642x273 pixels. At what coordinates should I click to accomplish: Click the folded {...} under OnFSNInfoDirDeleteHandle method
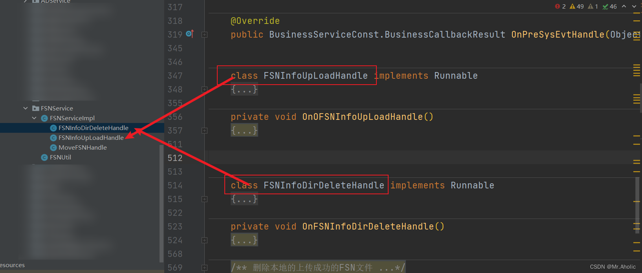tap(244, 240)
